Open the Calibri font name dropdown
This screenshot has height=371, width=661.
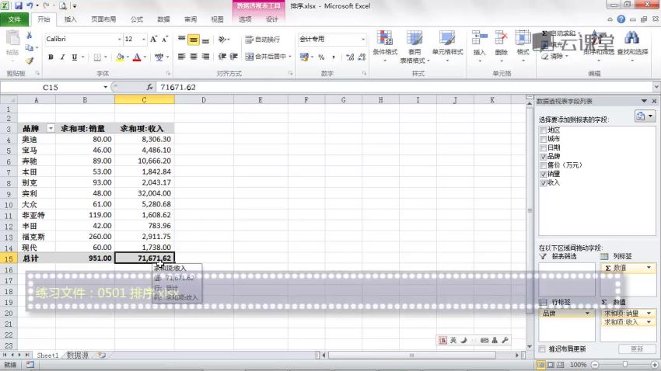pyautogui.click(x=119, y=39)
